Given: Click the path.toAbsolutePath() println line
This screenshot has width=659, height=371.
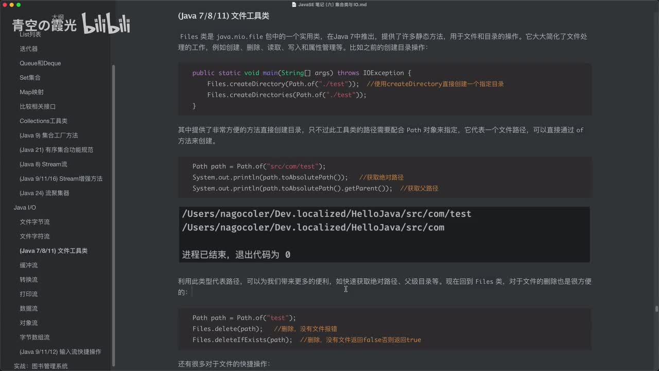Looking at the screenshot, I should [298, 177].
